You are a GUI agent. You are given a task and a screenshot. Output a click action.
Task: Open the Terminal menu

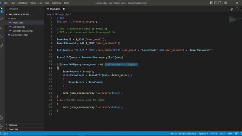click(56, 3)
